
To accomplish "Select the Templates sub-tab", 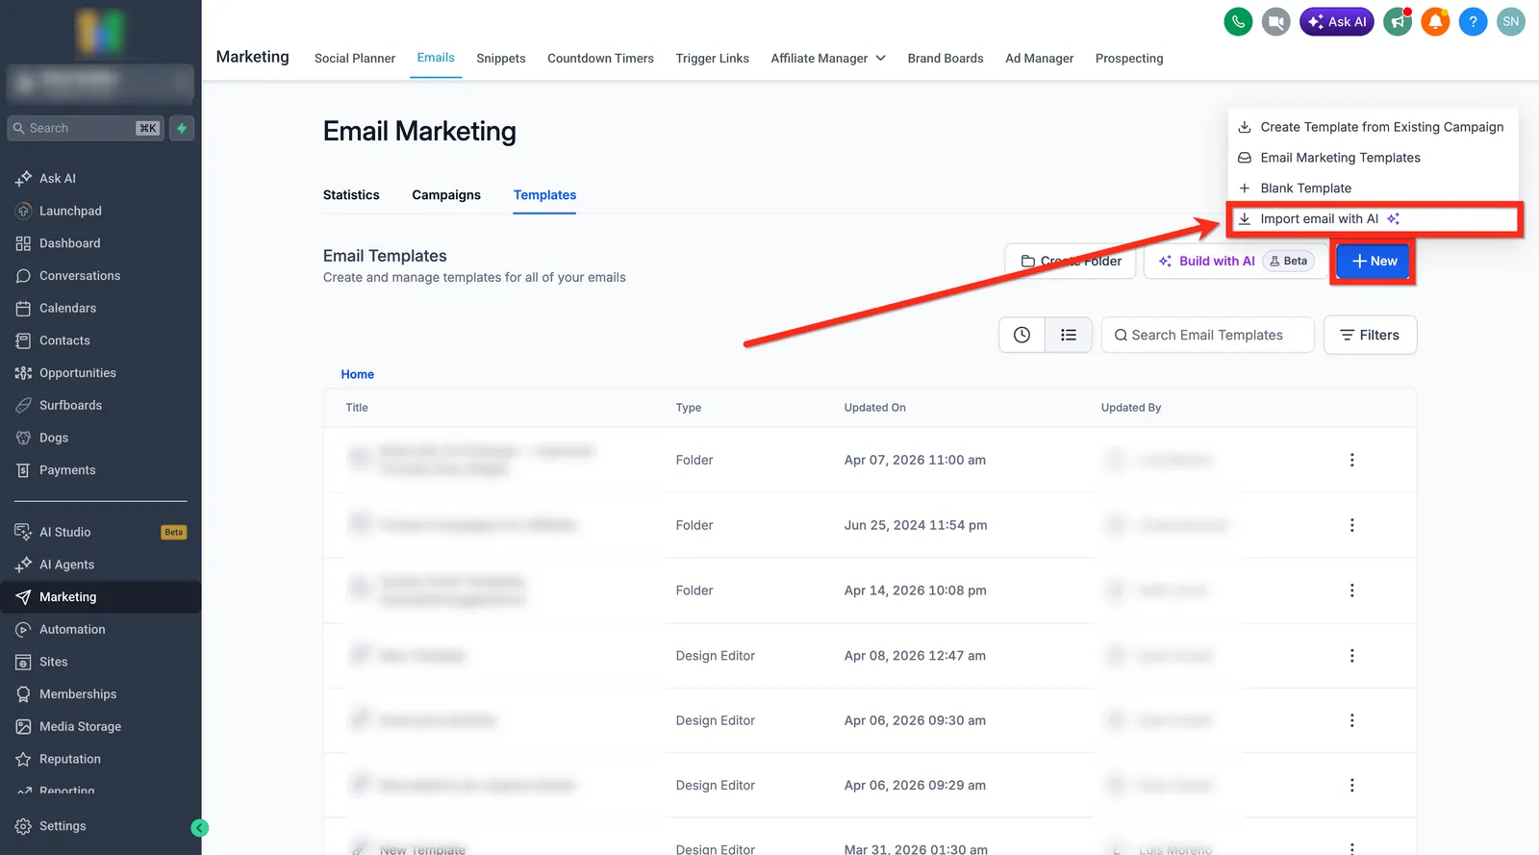I will 544,195.
